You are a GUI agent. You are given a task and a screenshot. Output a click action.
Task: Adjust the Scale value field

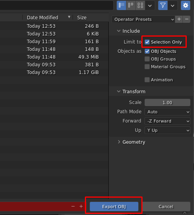(x=167, y=102)
